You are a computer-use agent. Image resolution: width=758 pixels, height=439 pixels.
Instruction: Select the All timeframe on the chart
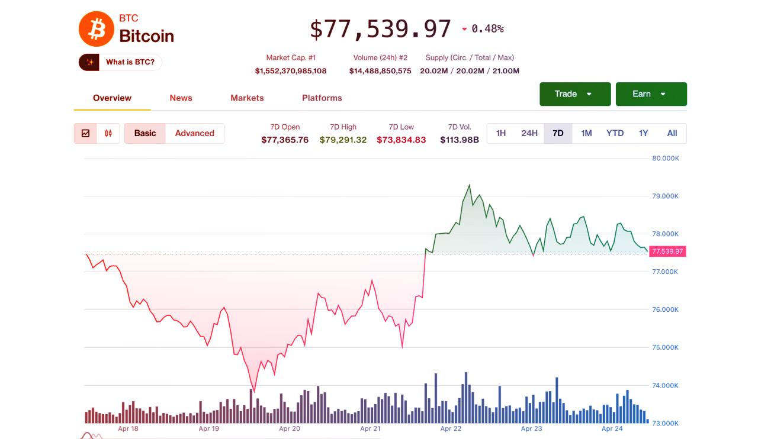[x=672, y=133]
